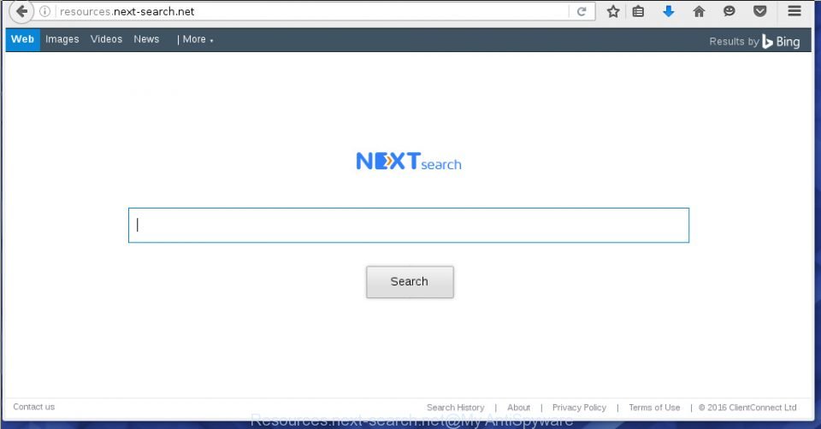This screenshot has width=821, height=429.
Task: Click the 2016 ClientConnect Ltd copyright text
Action: tap(747, 407)
